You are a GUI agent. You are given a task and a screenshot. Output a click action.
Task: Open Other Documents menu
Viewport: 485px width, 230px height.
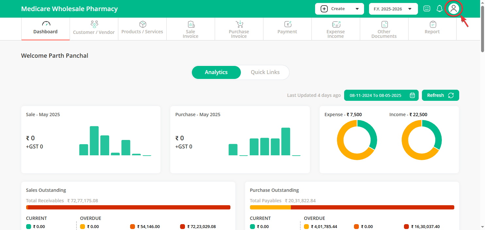(x=384, y=29)
